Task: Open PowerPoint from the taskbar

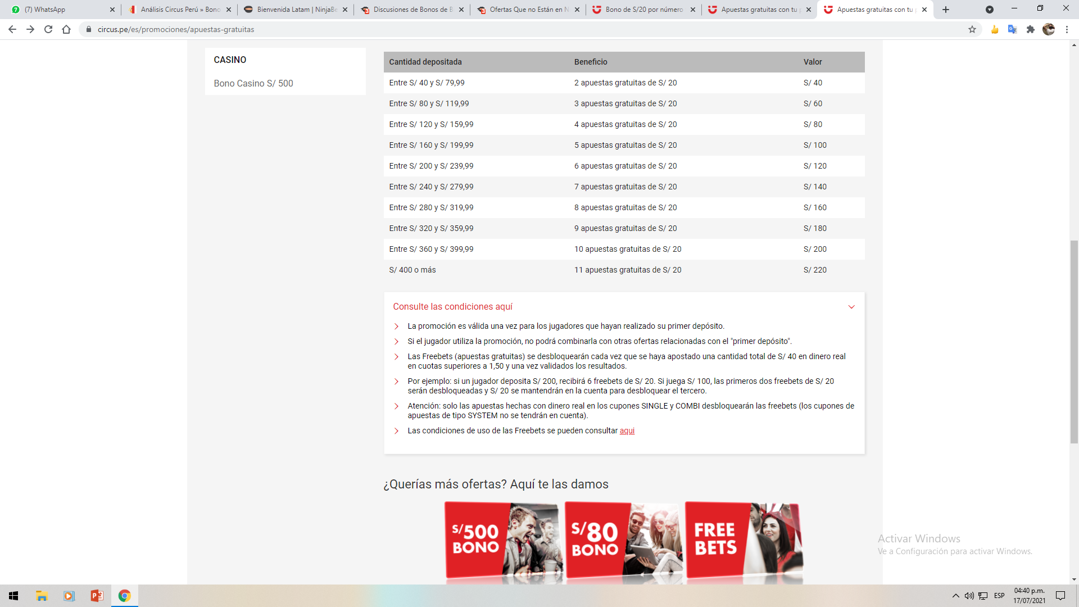Action: click(x=97, y=596)
